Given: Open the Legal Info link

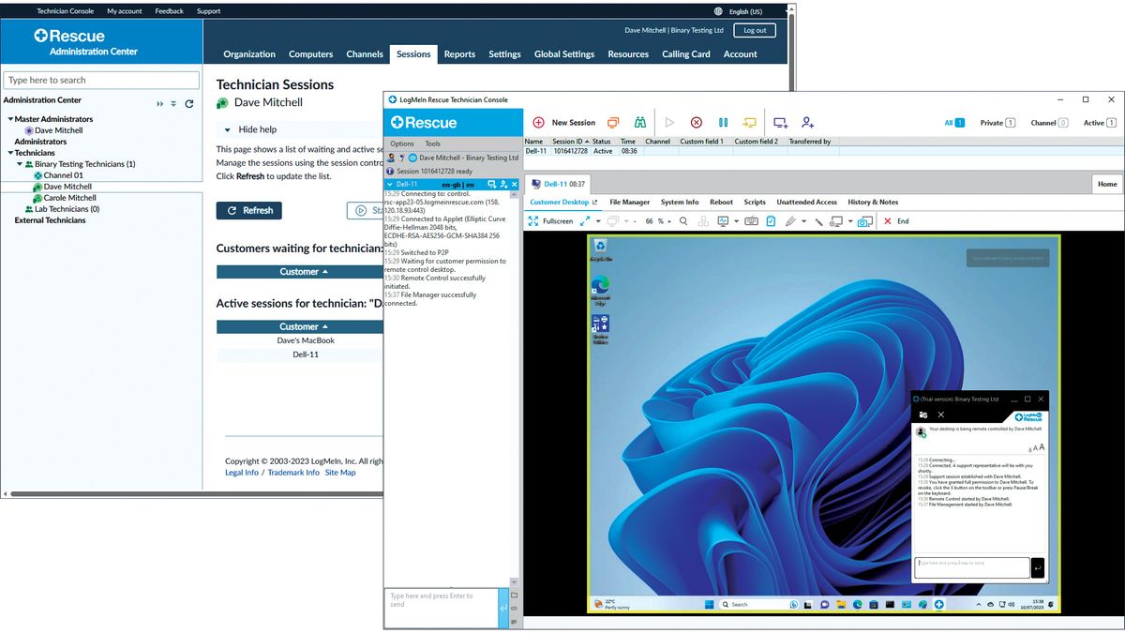Looking at the screenshot, I should pyautogui.click(x=242, y=472).
